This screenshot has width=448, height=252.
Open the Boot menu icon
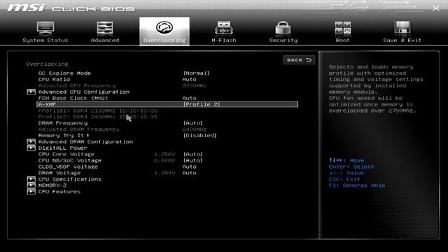[x=342, y=28]
